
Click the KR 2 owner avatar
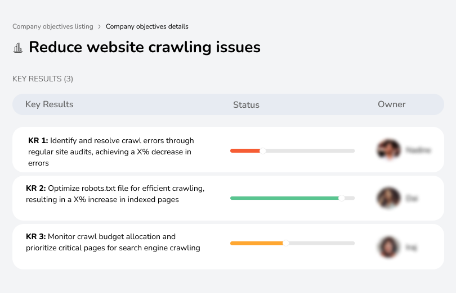coord(389,198)
